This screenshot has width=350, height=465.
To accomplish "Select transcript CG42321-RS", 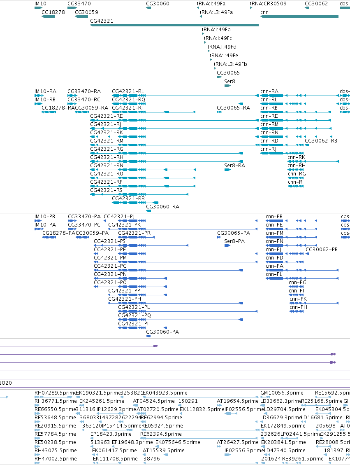I will [x=106, y=190].
